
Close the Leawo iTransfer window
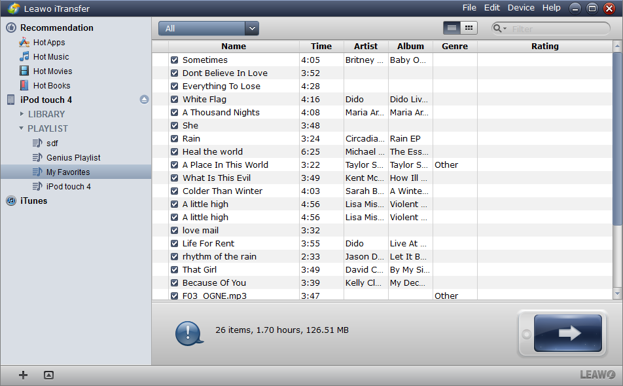click(609, 9)
